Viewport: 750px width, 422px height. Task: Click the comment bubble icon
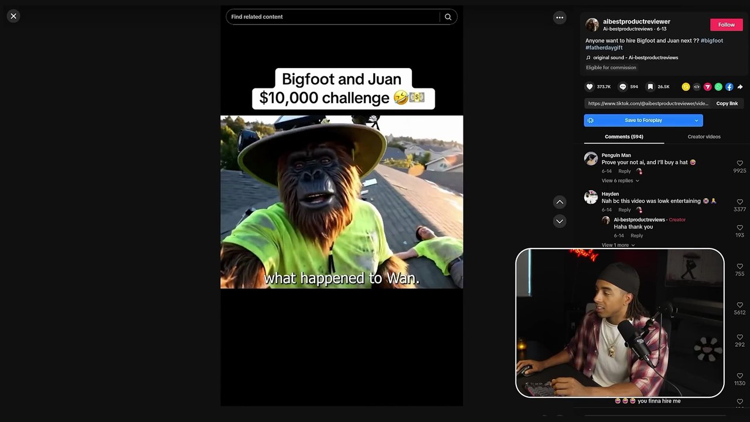pos(623,87)
